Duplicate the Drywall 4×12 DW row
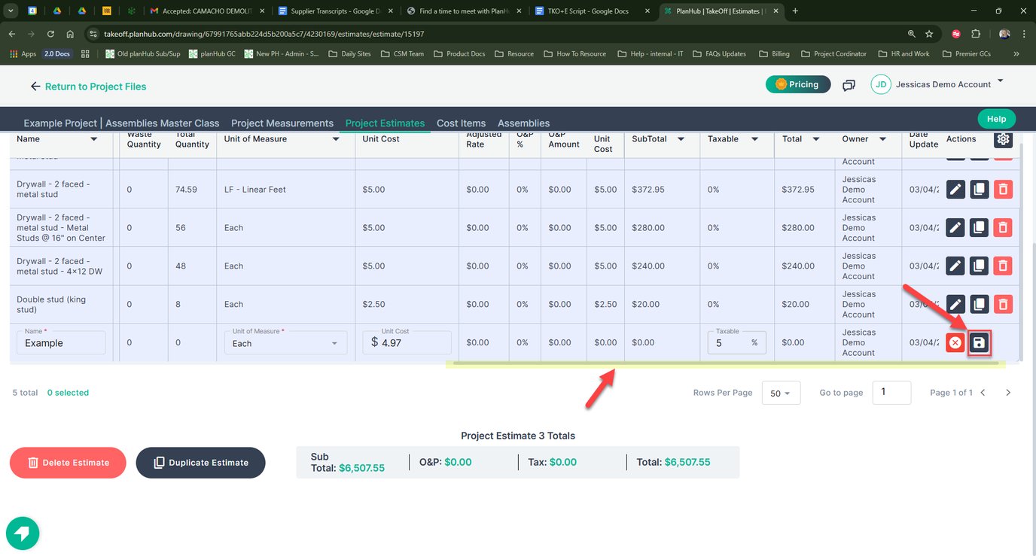 tap(979, 266)
